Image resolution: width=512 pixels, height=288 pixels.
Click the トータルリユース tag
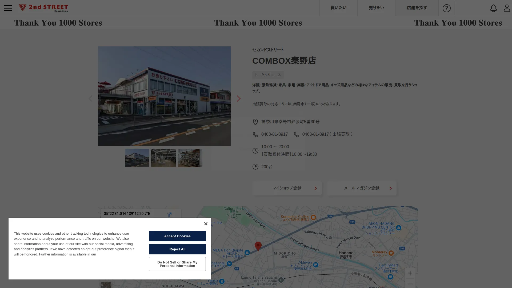[268, 75]
